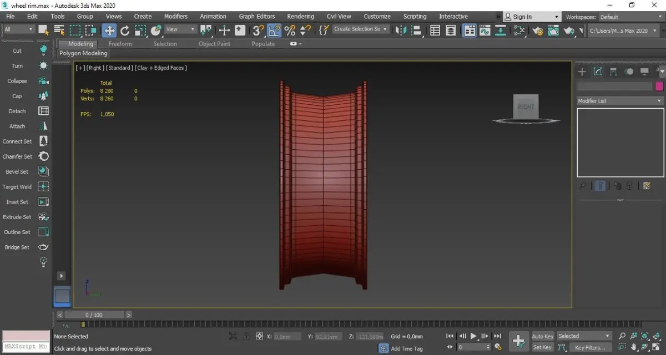This screenshot has width=666, height=355.
Task: Click the Pin Stack icon
Action: point(582,186)
